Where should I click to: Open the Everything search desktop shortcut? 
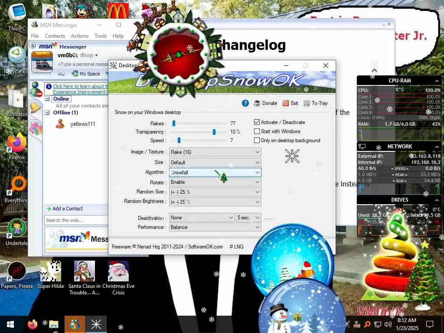click(17, 189)
